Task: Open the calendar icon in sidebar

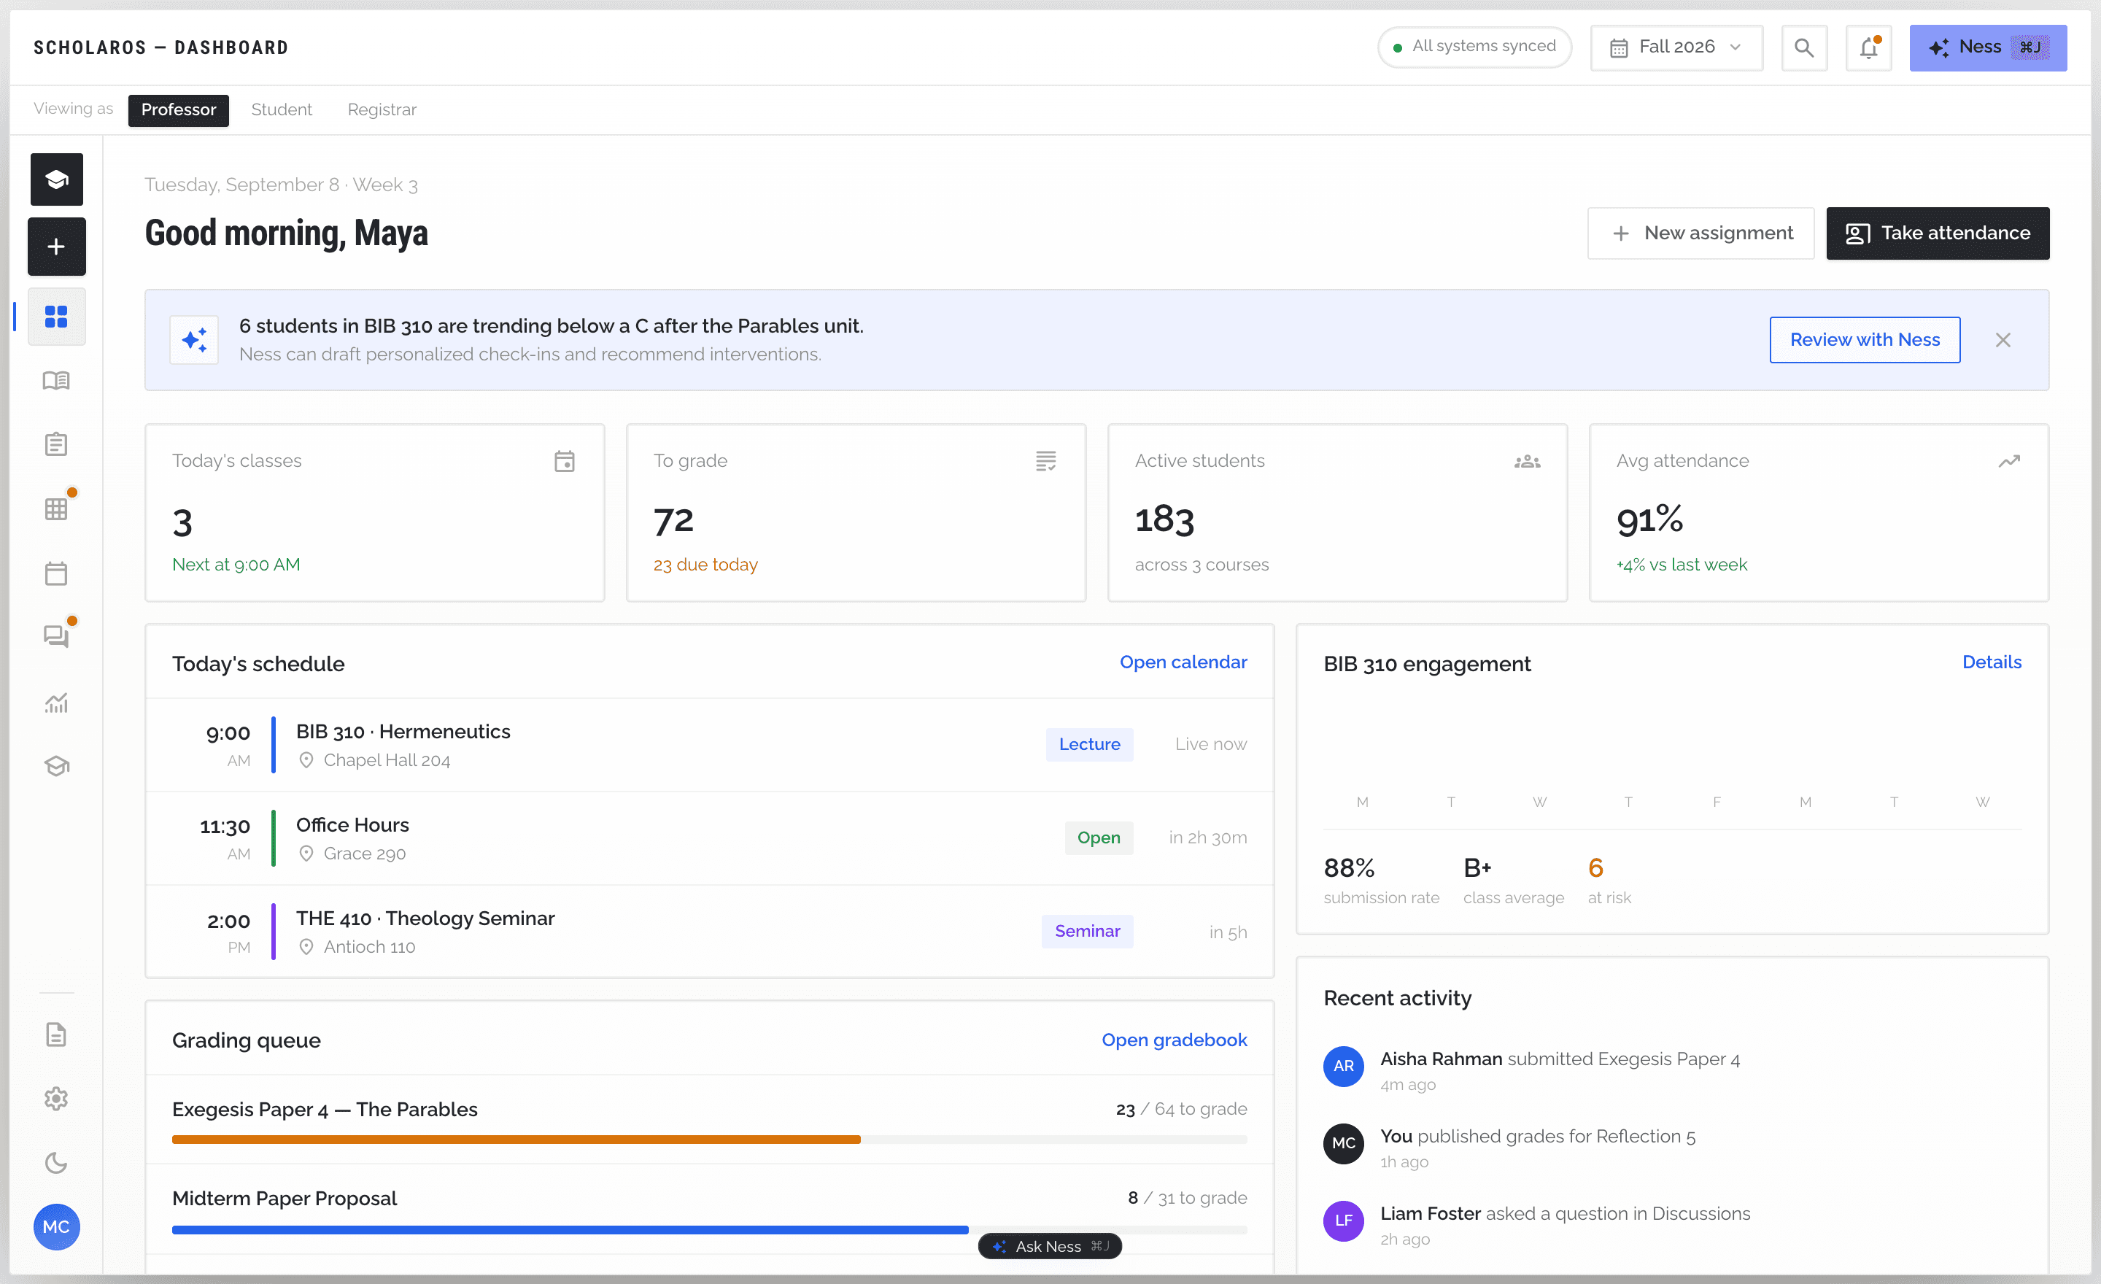Action: 56,573
